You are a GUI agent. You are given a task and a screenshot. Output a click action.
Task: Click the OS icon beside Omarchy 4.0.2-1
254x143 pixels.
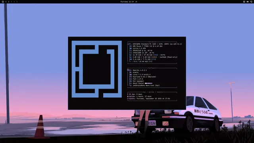pyautogui.click(x=128, y=70)
